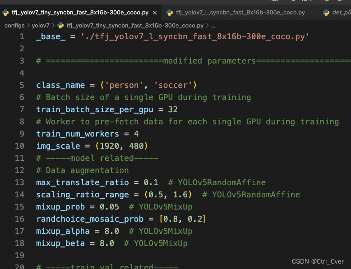Click the randchoice_mosaic_prob variable
351x269 pixels.
[90, 219]
